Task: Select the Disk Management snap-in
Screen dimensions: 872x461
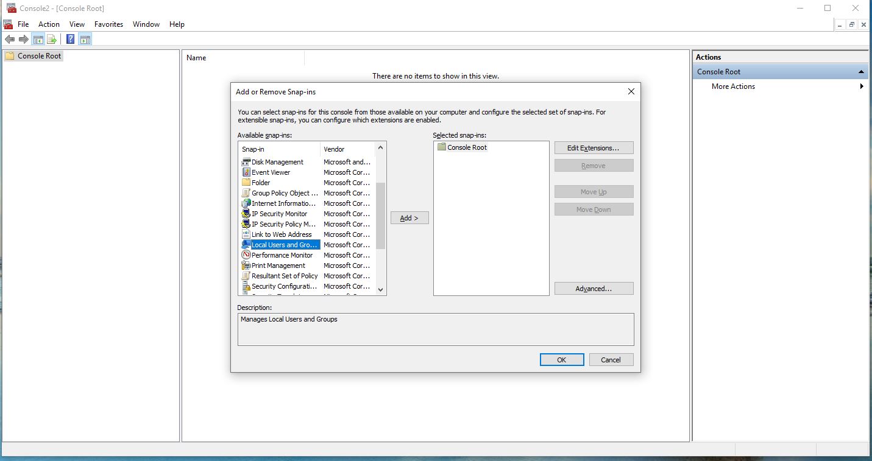Action: pyautogui.click(x=277, y=162)
